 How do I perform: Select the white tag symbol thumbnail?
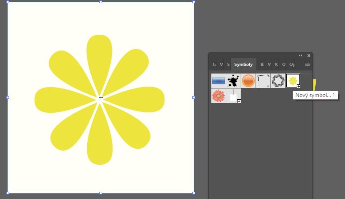233,96
